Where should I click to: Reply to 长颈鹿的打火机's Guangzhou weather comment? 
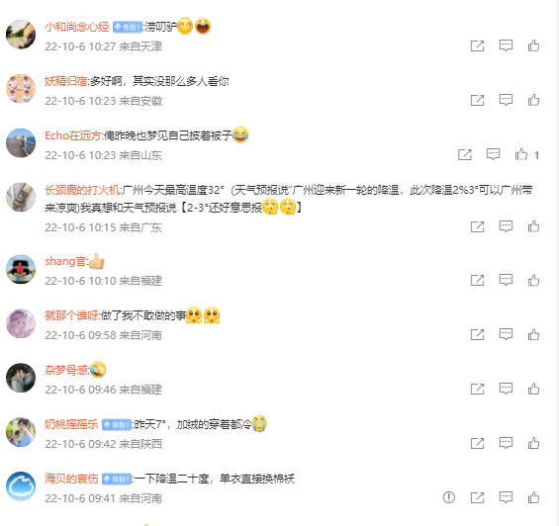(506, 226)
